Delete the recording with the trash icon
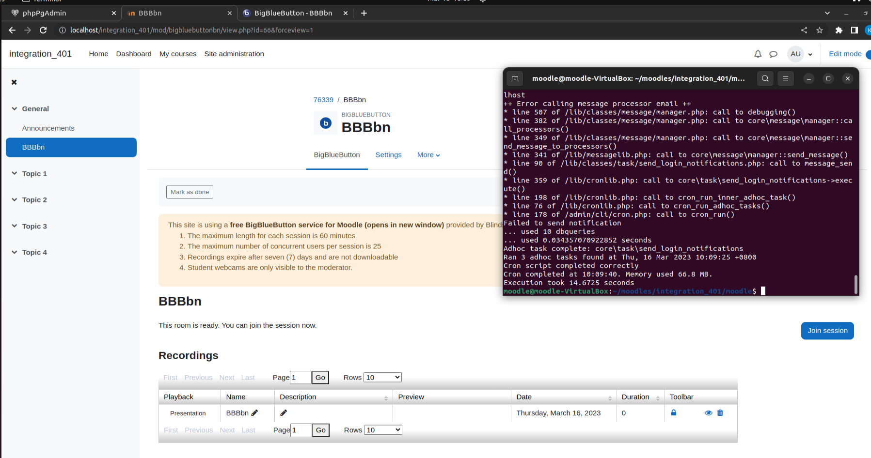This screenshot has width=871, height=458. pos(720,413)
